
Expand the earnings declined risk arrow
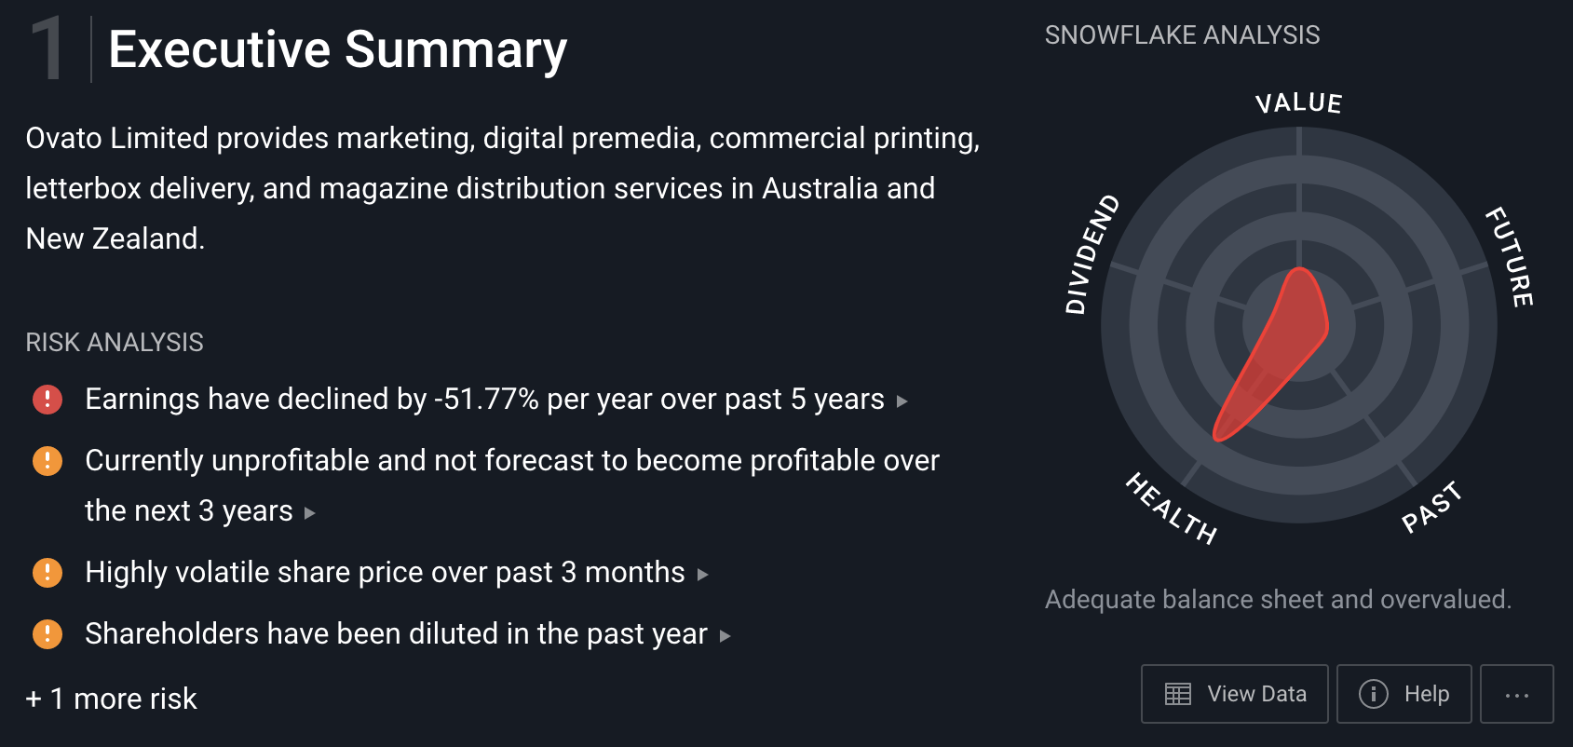pos(902,401)
